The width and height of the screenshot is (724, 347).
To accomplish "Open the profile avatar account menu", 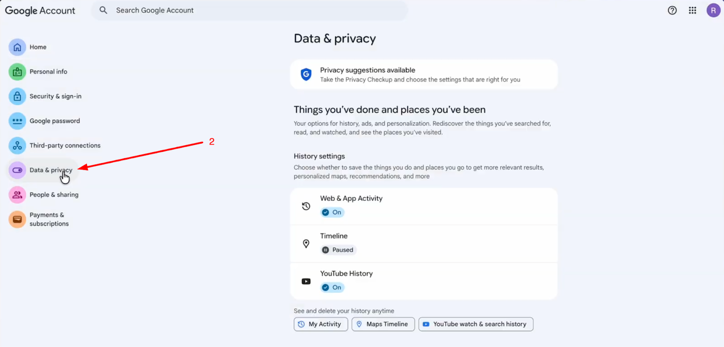I will pos(713,10).
